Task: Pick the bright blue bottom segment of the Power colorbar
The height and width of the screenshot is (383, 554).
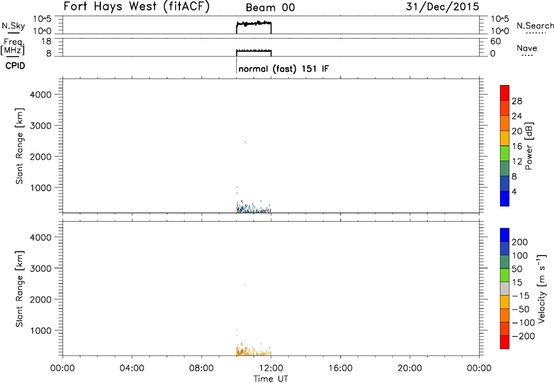Action: pos(505,198)
